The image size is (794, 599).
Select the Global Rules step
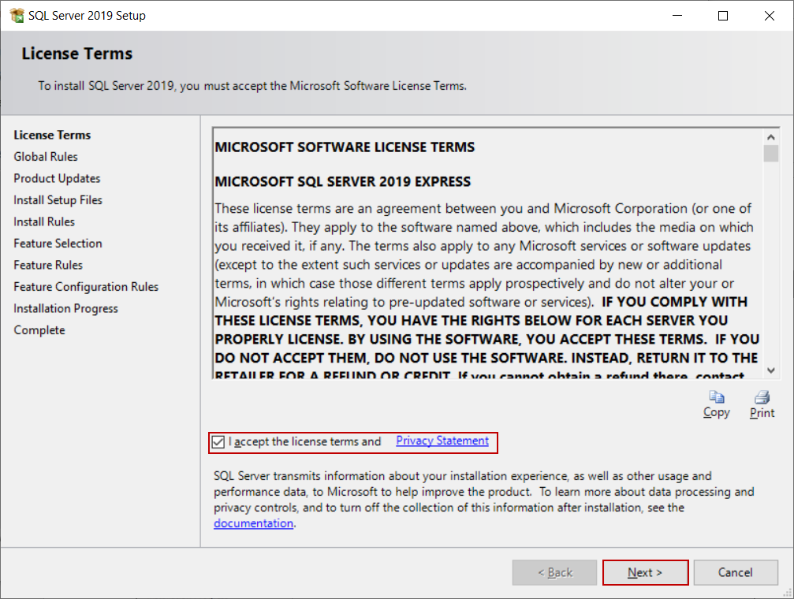coord(46,157)
